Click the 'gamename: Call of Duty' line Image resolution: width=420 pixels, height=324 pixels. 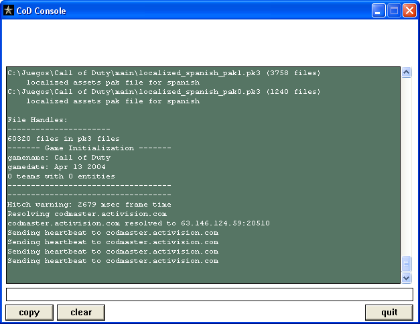(59, 158)
